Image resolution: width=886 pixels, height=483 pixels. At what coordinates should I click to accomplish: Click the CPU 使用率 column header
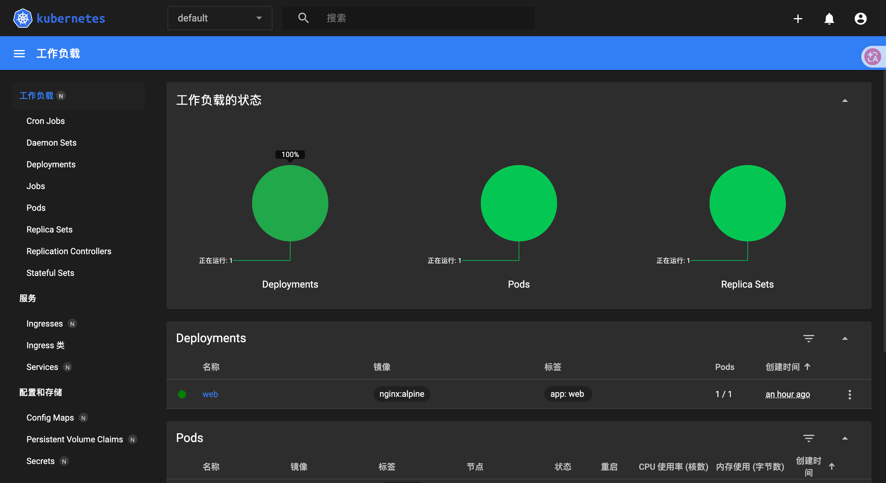coord(674,467)
